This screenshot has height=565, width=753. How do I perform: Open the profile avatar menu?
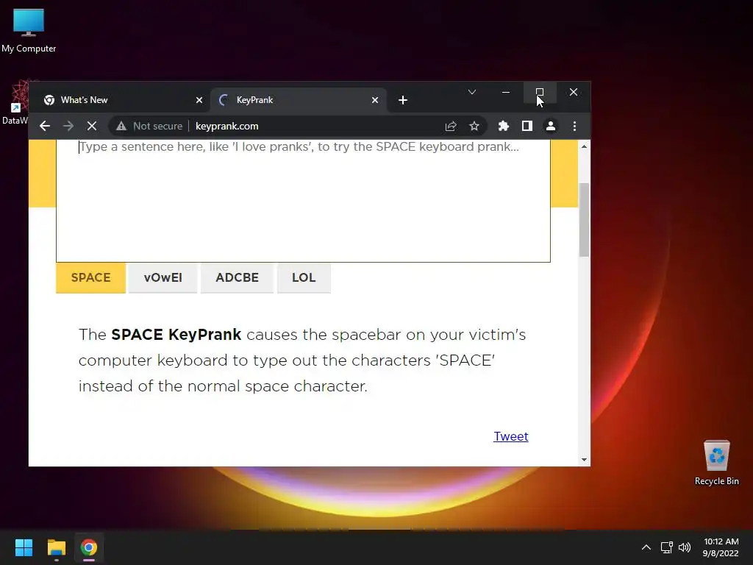tap(550, 126)
